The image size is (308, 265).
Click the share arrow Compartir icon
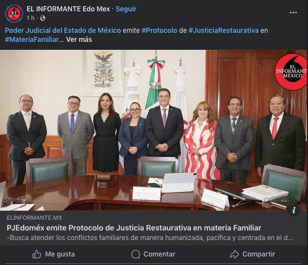235,254
